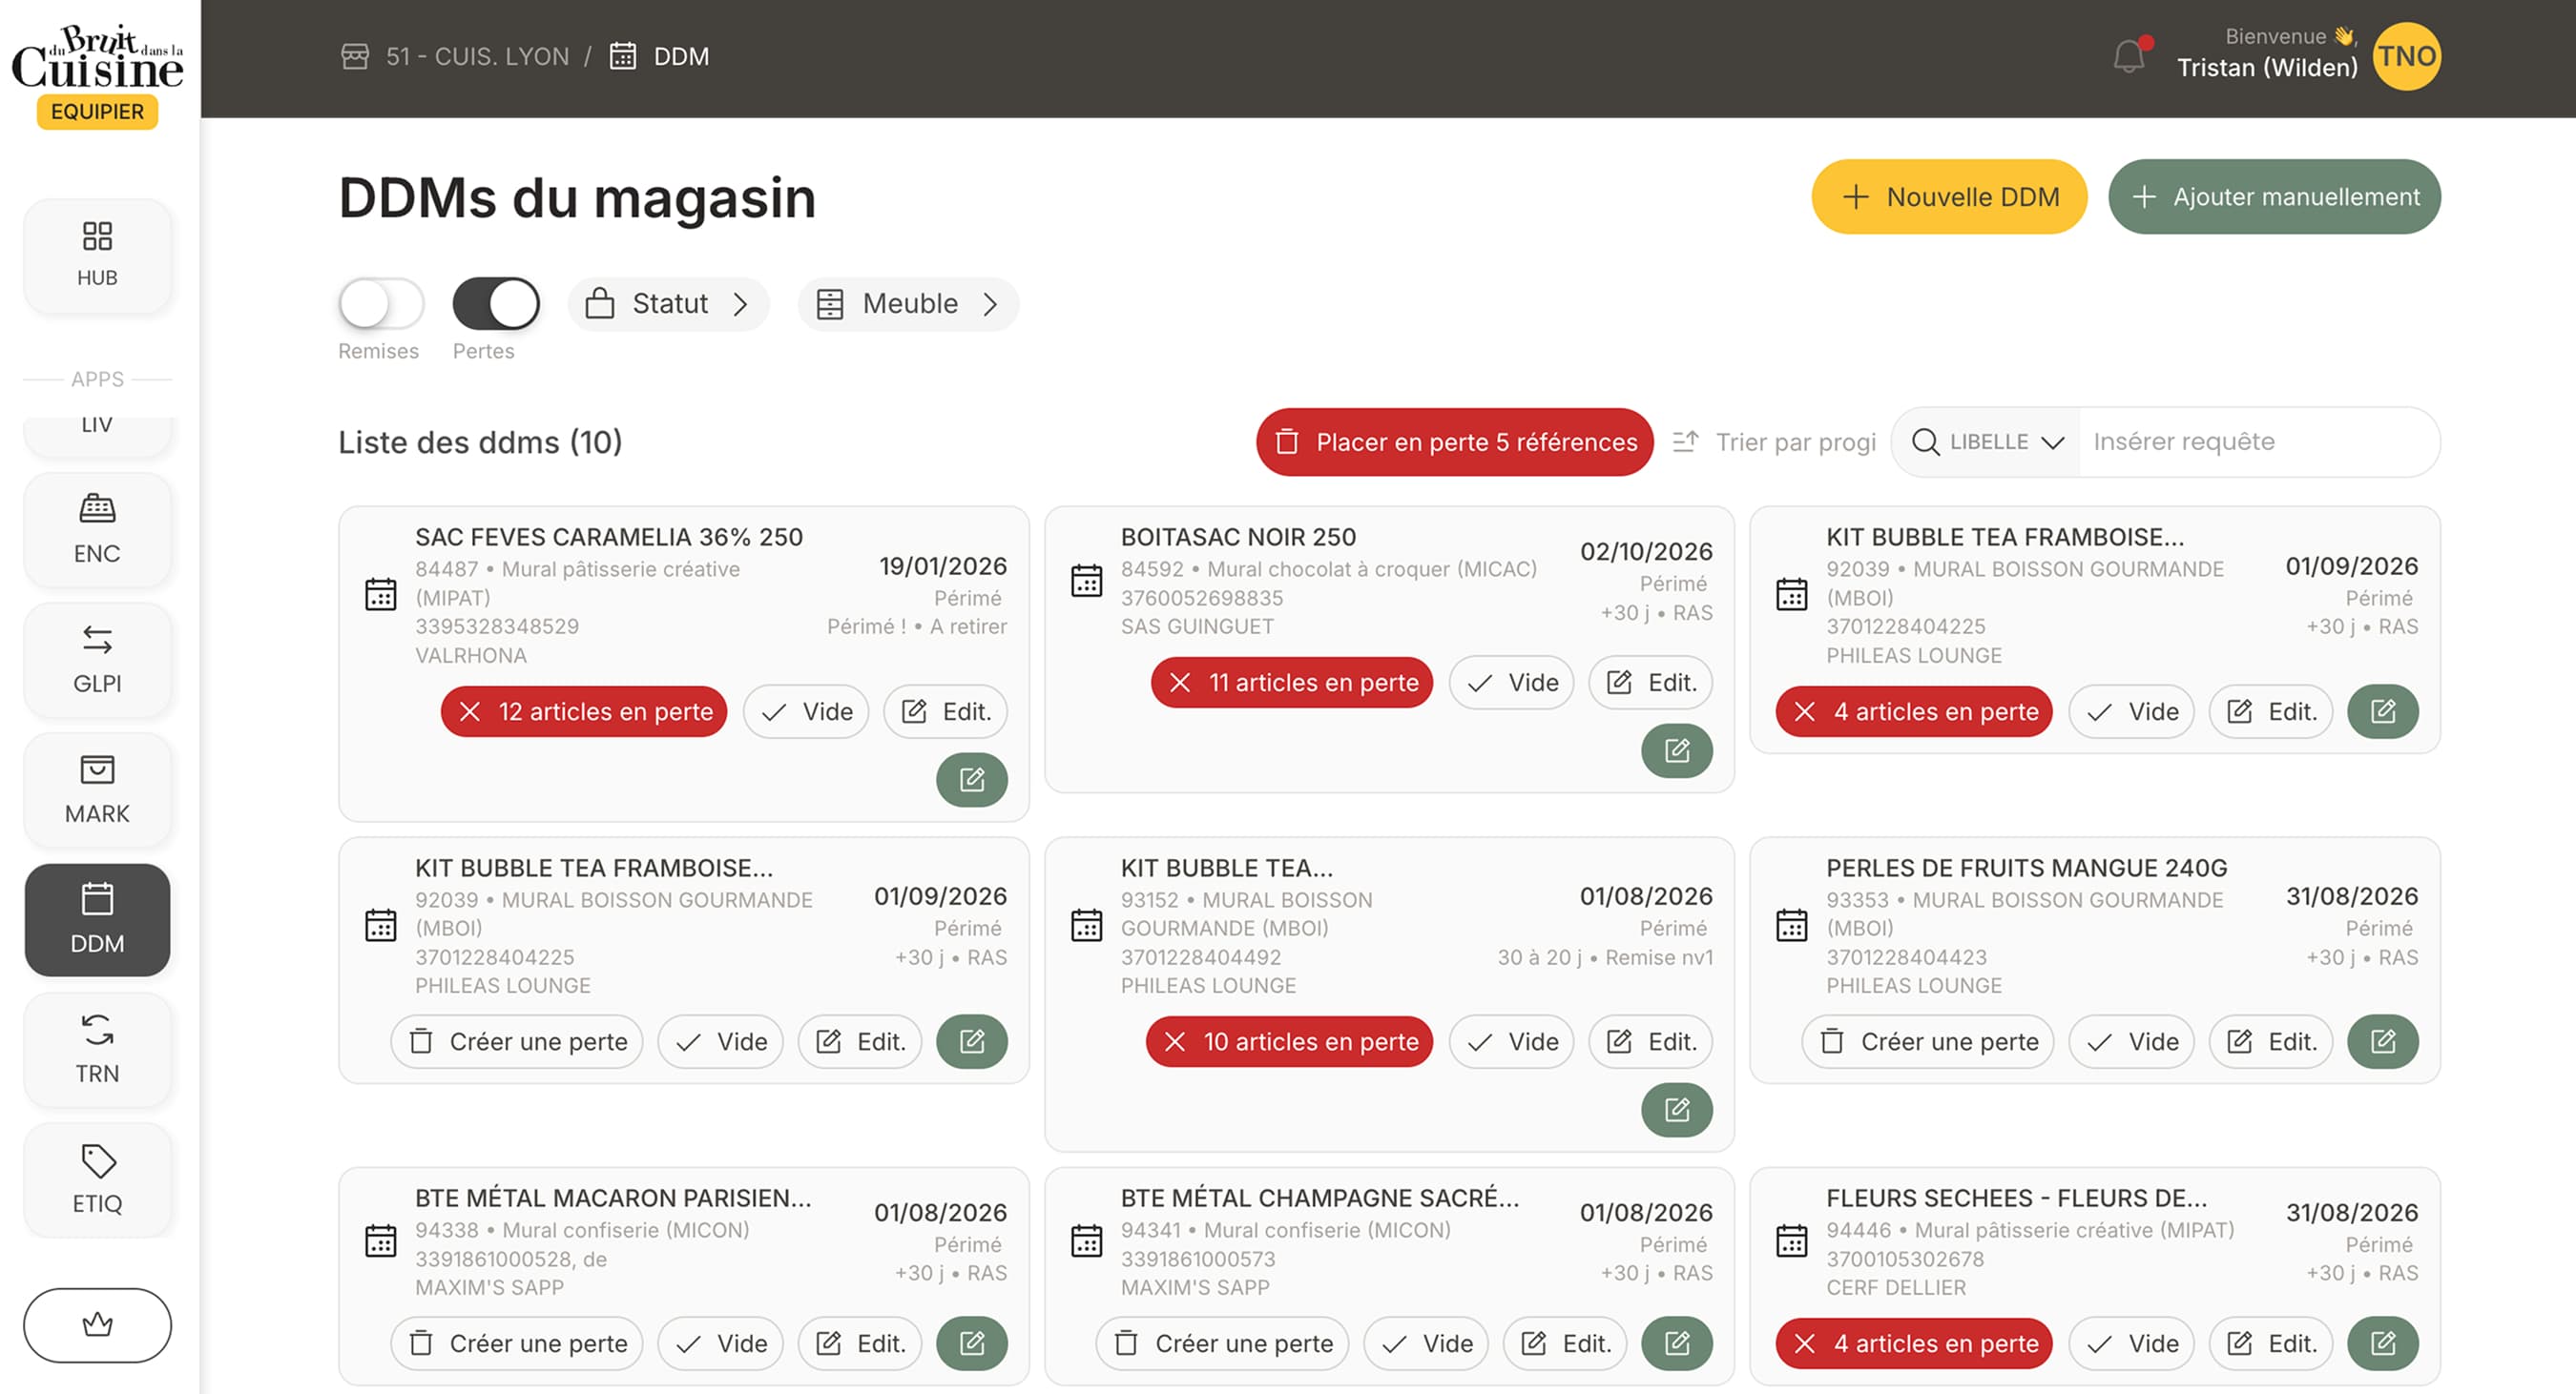This screenshot has height=1394, width=2576.
Task: Toggle Vide on SAC FEVES CARAMELIA card
Action: [805, 710]
